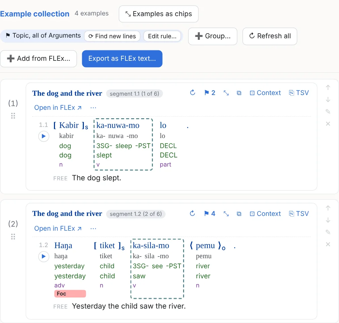Grab the drag handle of example 1
Screen dimensions: 339x323
click(x=13, y=116)
